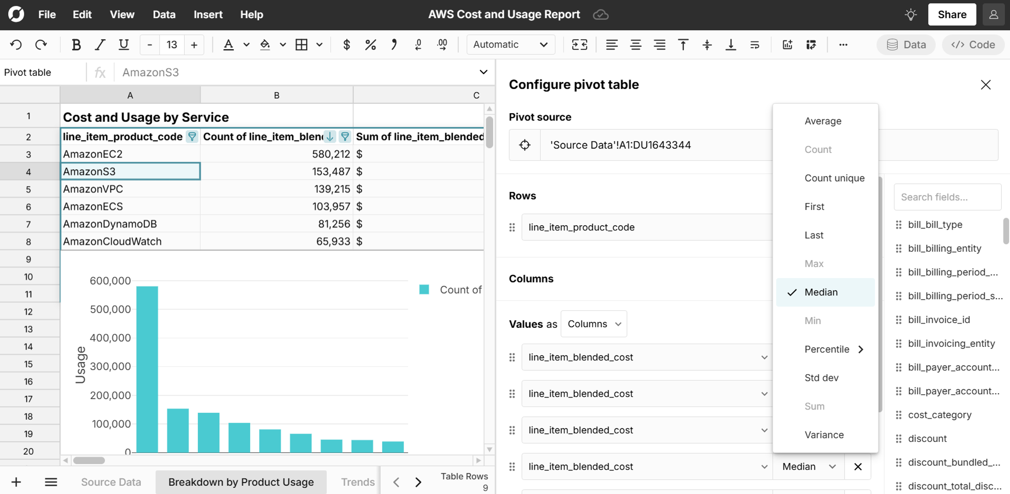Click the Share button

coord(952,14)
